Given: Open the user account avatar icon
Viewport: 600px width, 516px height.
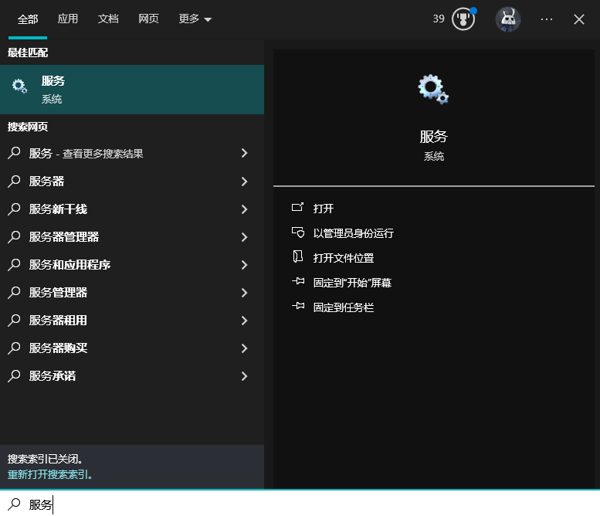Looking at the screenshot, I should [507, 19].
